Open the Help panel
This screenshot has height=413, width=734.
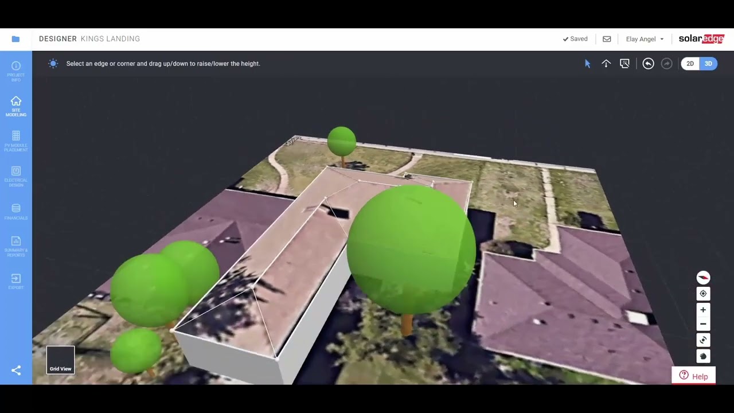(x=693, y=376)
